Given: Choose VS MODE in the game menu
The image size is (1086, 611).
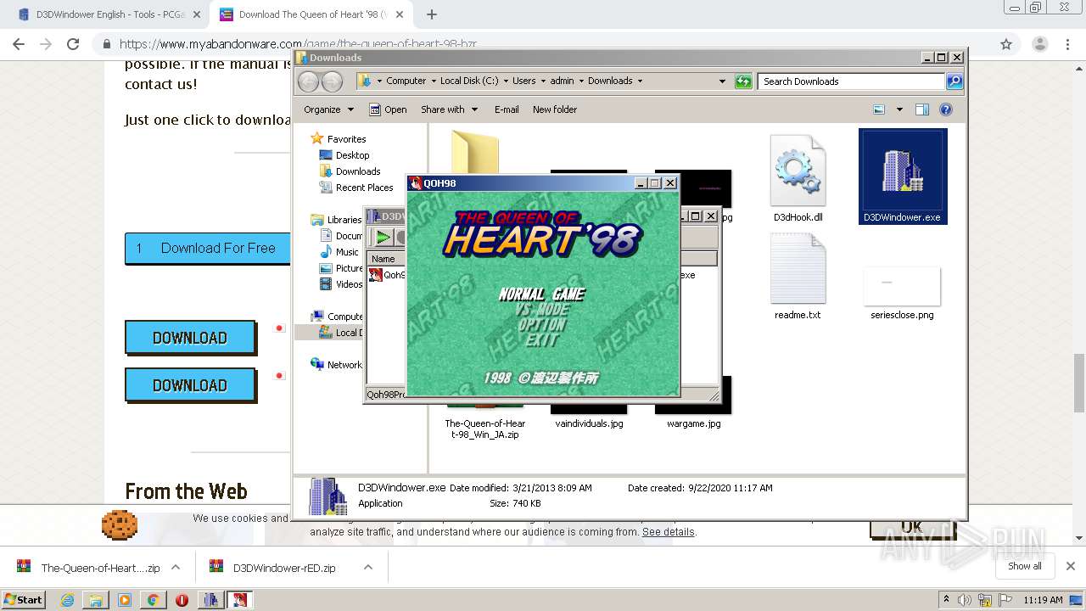Looking at the screenshot, I should point(541,310).
